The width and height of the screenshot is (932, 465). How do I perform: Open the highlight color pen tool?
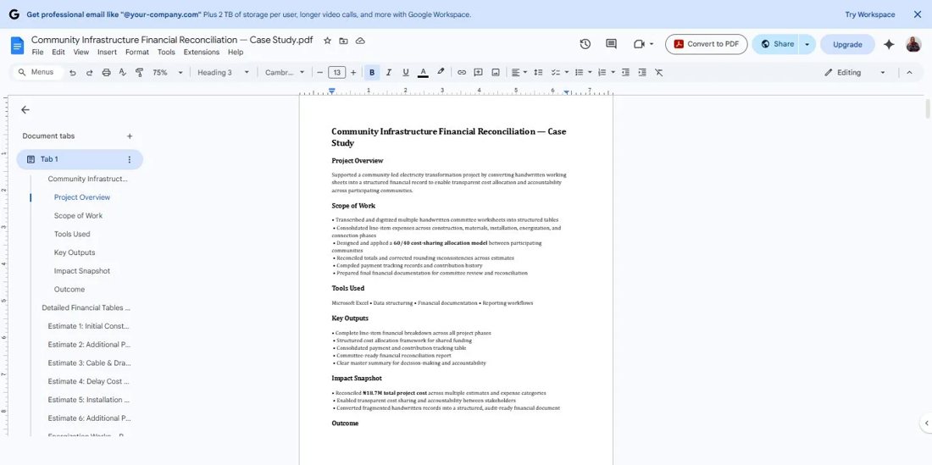click(441, 73)
